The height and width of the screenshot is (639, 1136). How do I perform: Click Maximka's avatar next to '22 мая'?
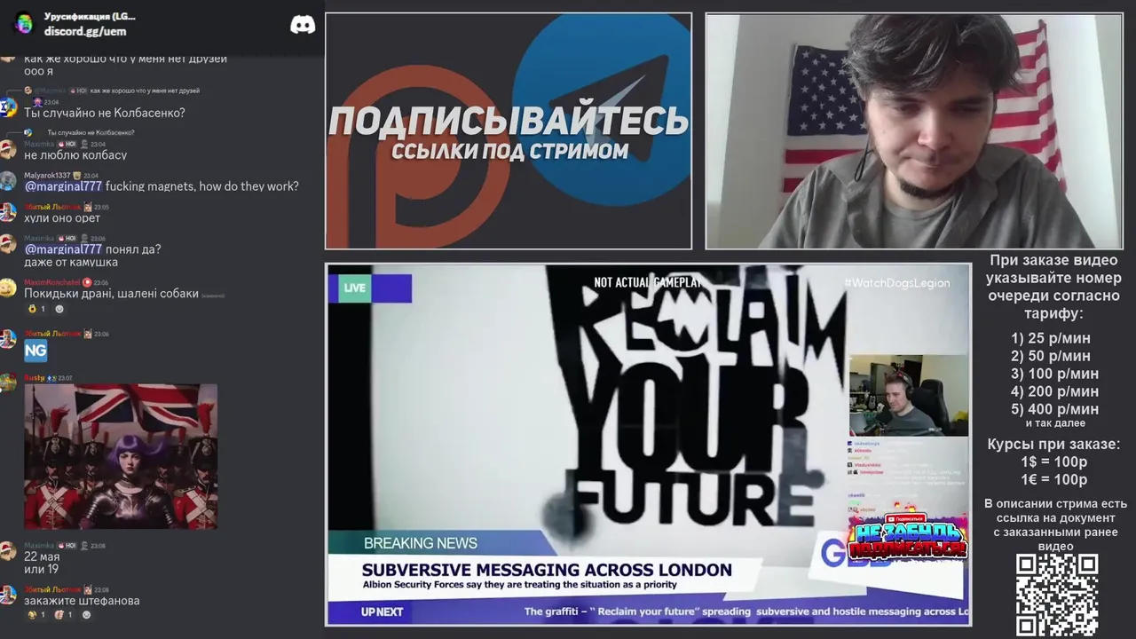point(8,551)
